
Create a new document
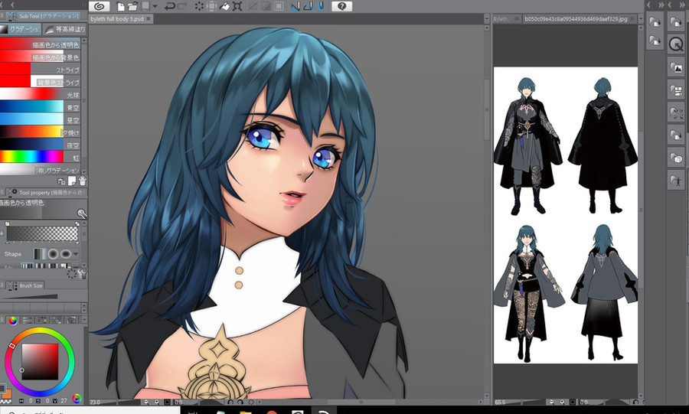(x=121, y=7)
